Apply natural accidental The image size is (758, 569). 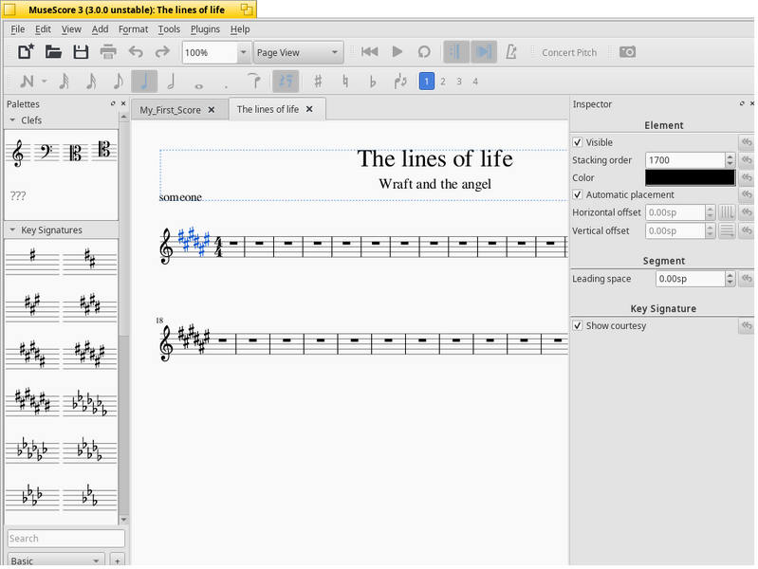[x=345, y=82]
